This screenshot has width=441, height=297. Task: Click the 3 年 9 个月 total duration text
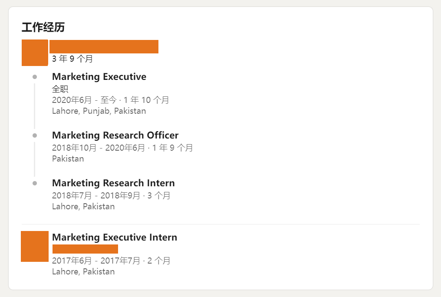(72, 59)
